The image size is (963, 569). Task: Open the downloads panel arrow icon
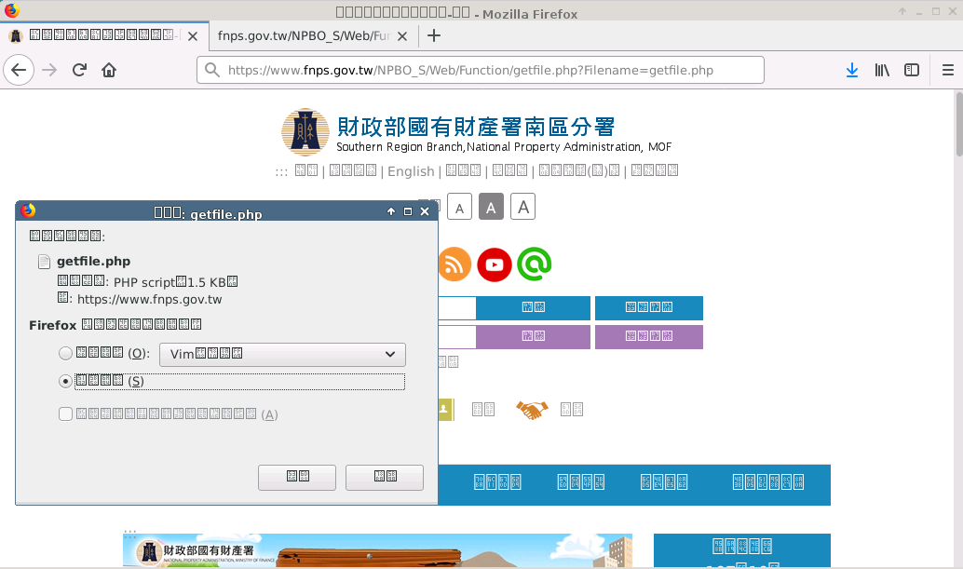(x=852, y=70)
